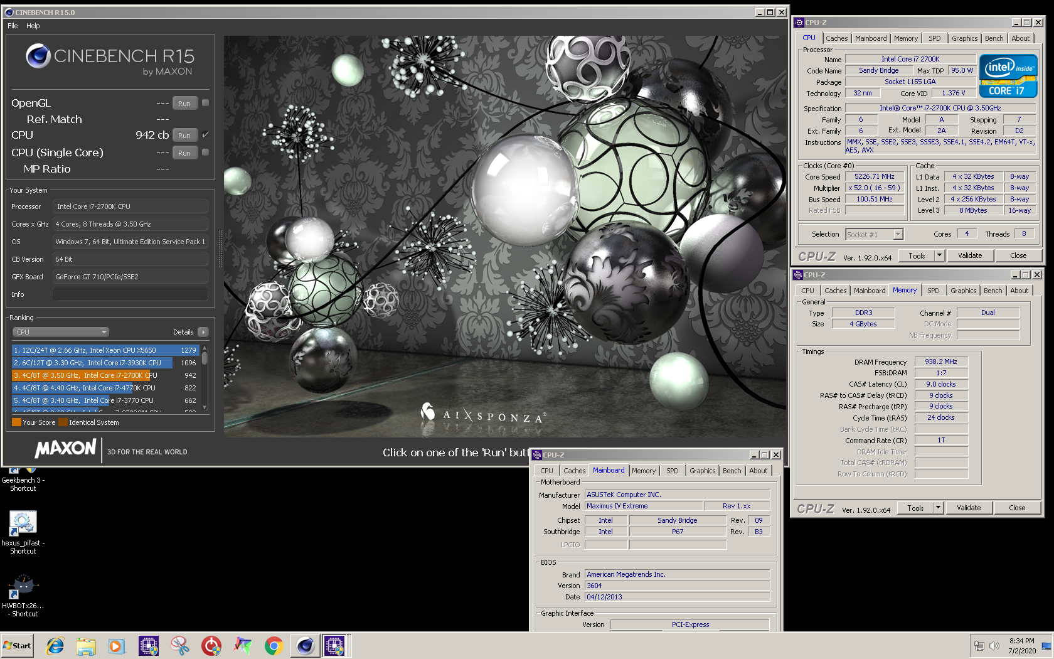
Task: Open Windows Explorer folder icon in taskbar
Action: tap(86, 645)
